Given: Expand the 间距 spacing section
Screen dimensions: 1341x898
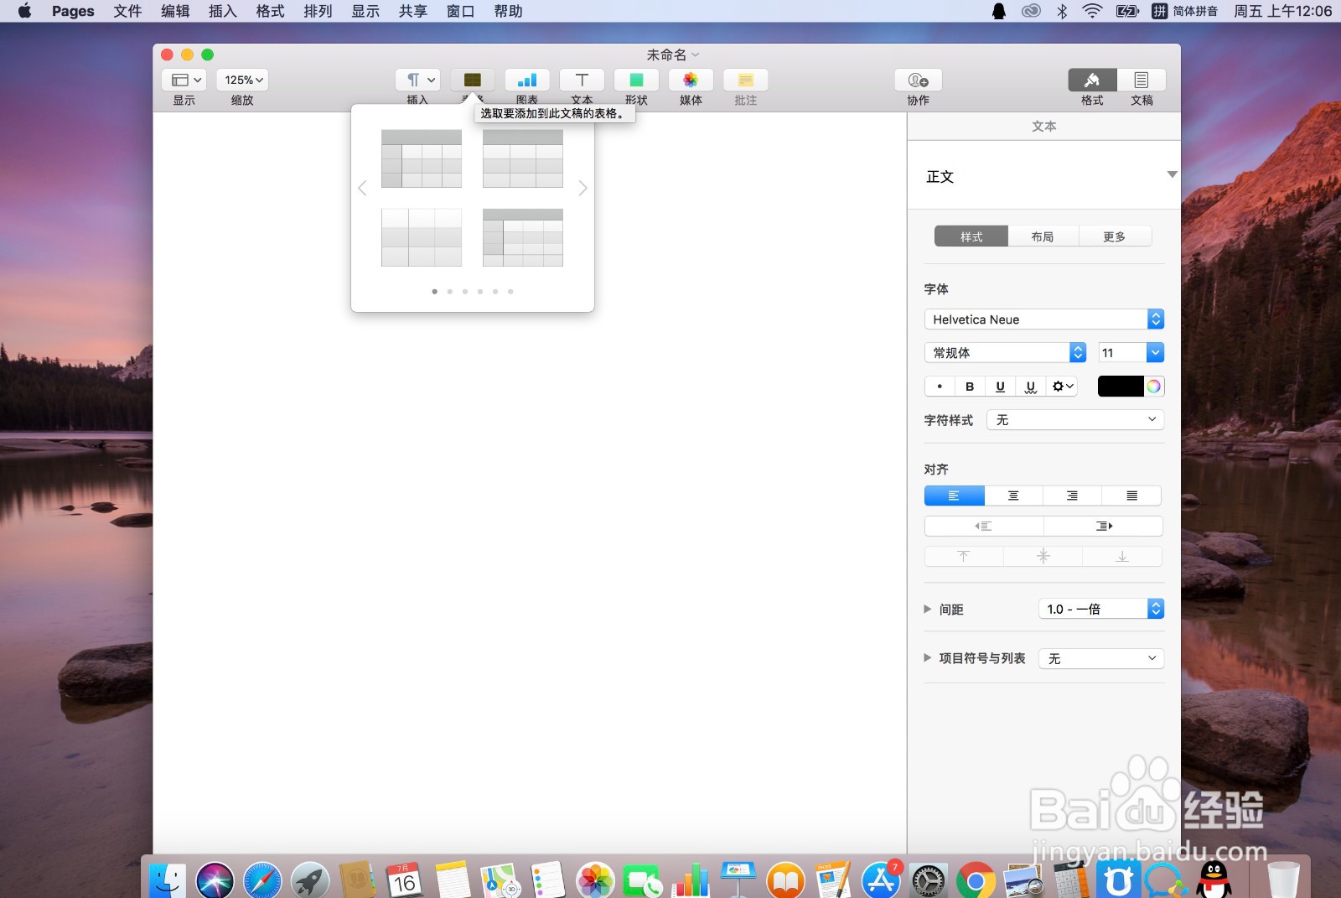Looking at the screenshot, I should coord(928,609).
